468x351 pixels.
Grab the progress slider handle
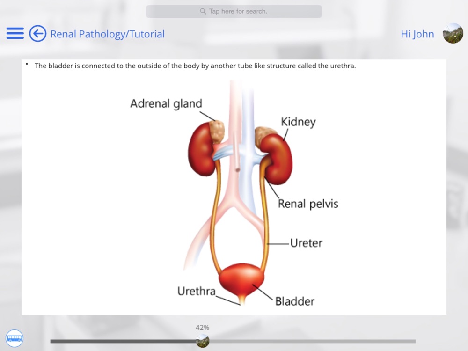click(203, 341)
